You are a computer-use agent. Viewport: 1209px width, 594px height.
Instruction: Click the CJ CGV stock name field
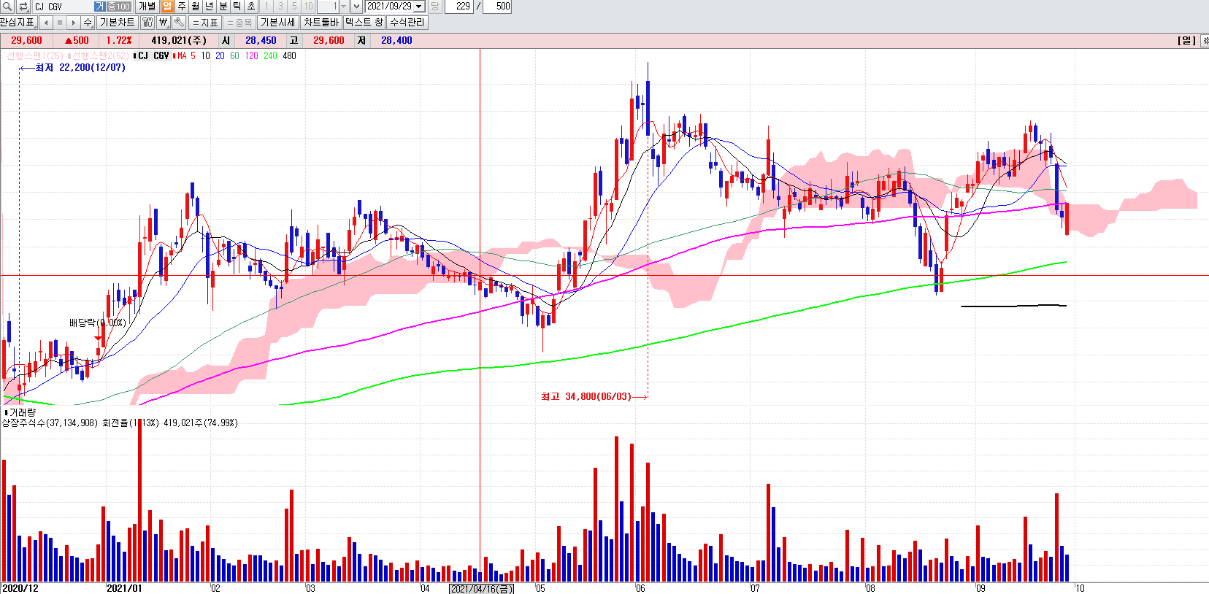tap(63, 7)
